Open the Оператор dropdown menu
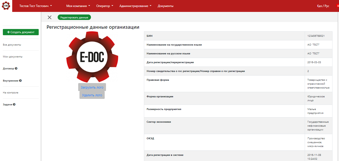The height and width of the screenshot is (161, 339). tap(104, 6)
